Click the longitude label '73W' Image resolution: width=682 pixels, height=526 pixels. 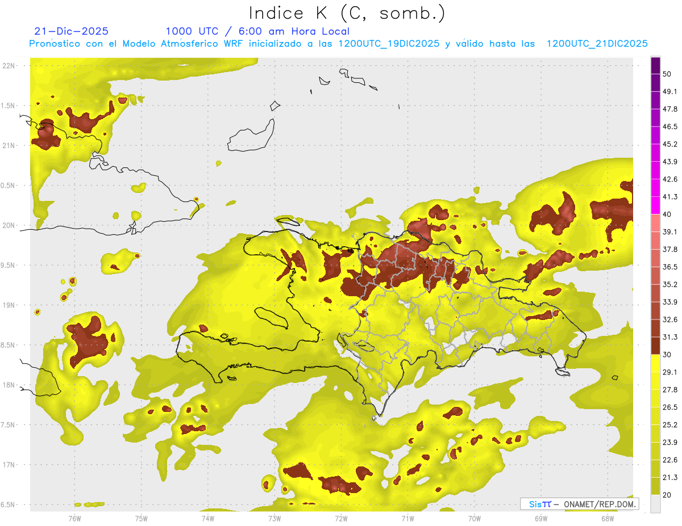point(275,518)
